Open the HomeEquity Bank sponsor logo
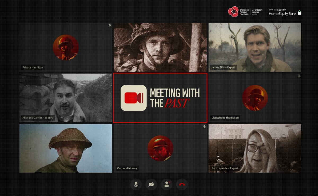This screenshot has width=318, height=196. (x=285, y=12)
